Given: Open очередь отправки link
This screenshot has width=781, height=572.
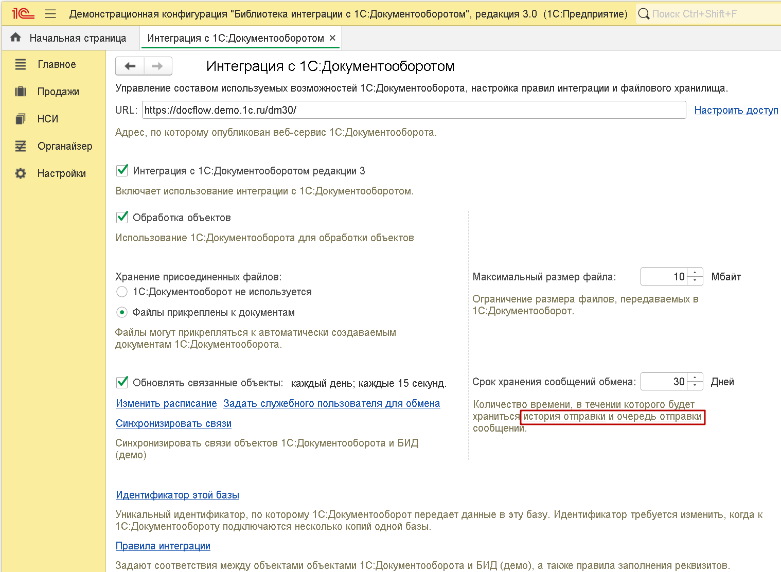Looking at the screenshot, I should pos(659,416).
